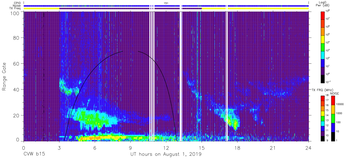
Task: Click the x-axis tick label '21'
Action: pos(273,148)
